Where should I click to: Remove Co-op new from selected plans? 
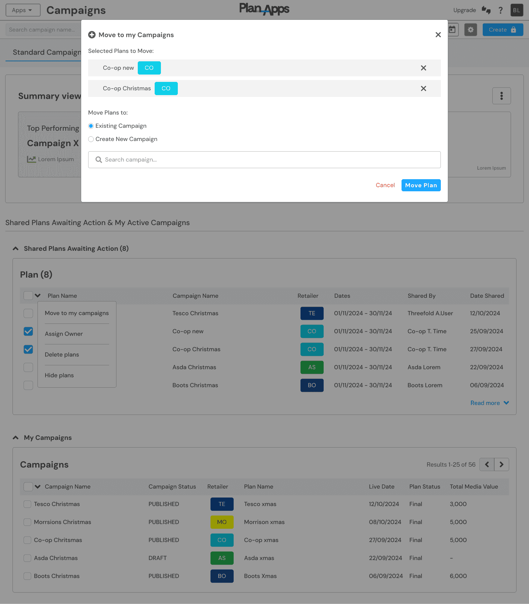[x=424, y=68]
